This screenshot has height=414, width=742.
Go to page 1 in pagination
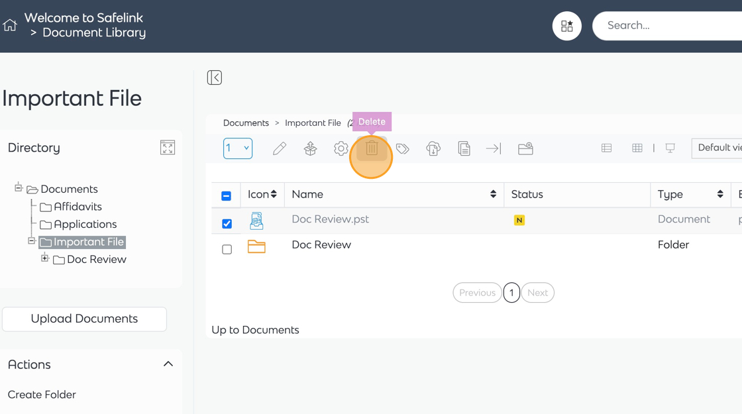[x=511, y=293]
